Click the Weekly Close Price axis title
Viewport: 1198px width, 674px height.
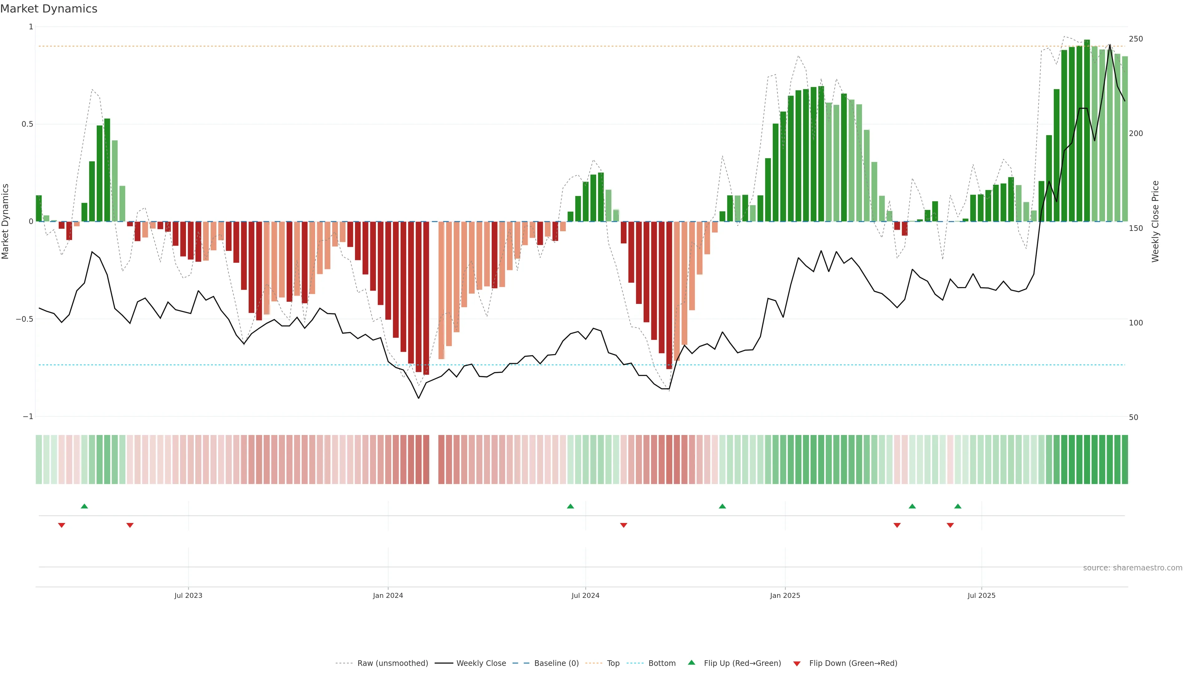pos(1155,222)
